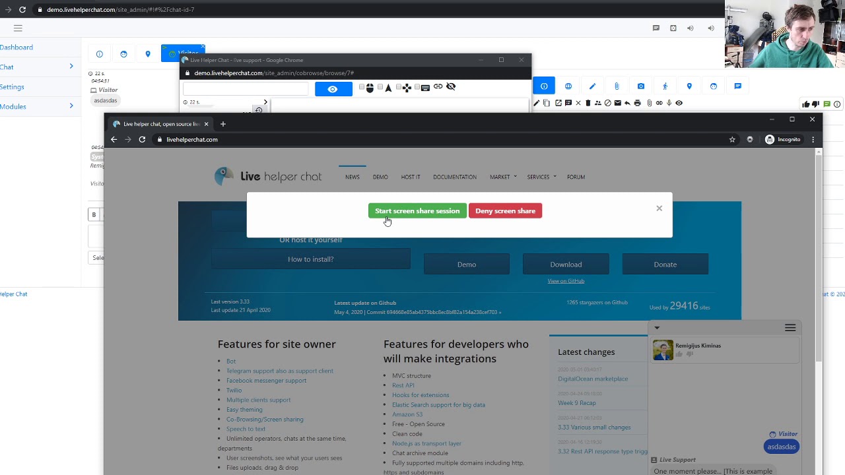Open the DOCUMENTATION menu item
The height and width of the screenshot is (475, 845).
pos(455,177)
